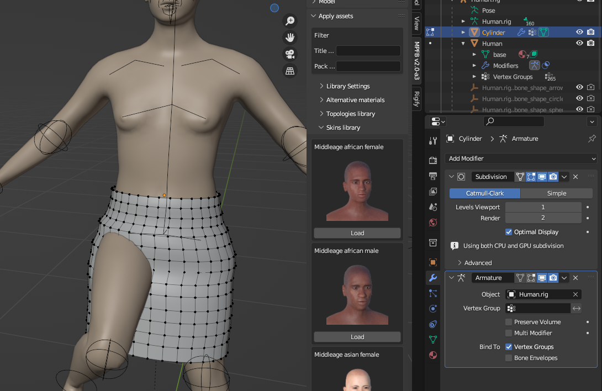Open the Output properties printer icon
602x391 pixels.
click(x=433, y=176)
